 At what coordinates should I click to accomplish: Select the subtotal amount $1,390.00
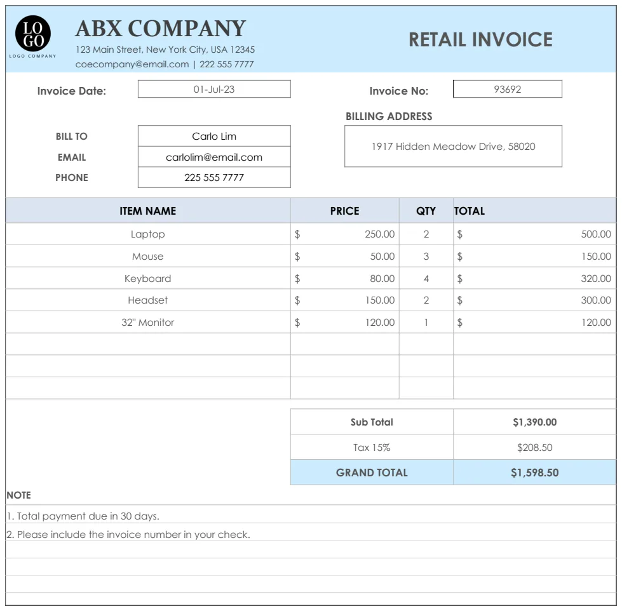tap(535, 422)
